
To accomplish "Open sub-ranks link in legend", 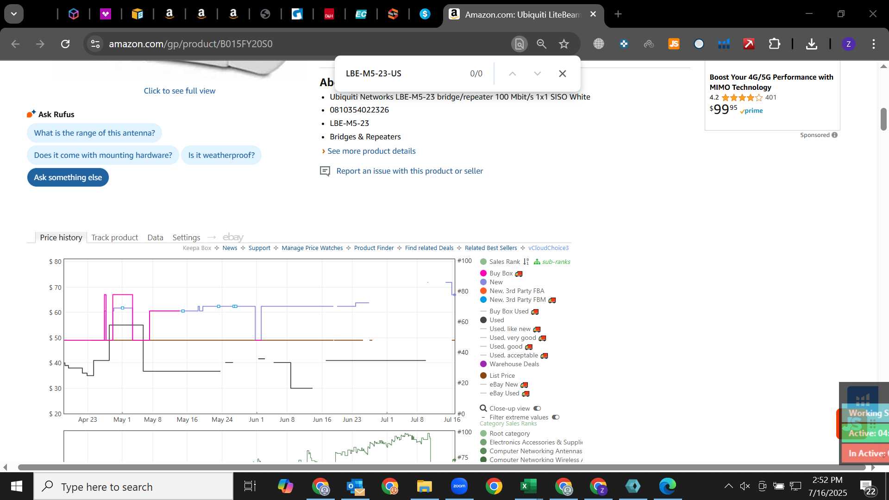I will (552, 262).
